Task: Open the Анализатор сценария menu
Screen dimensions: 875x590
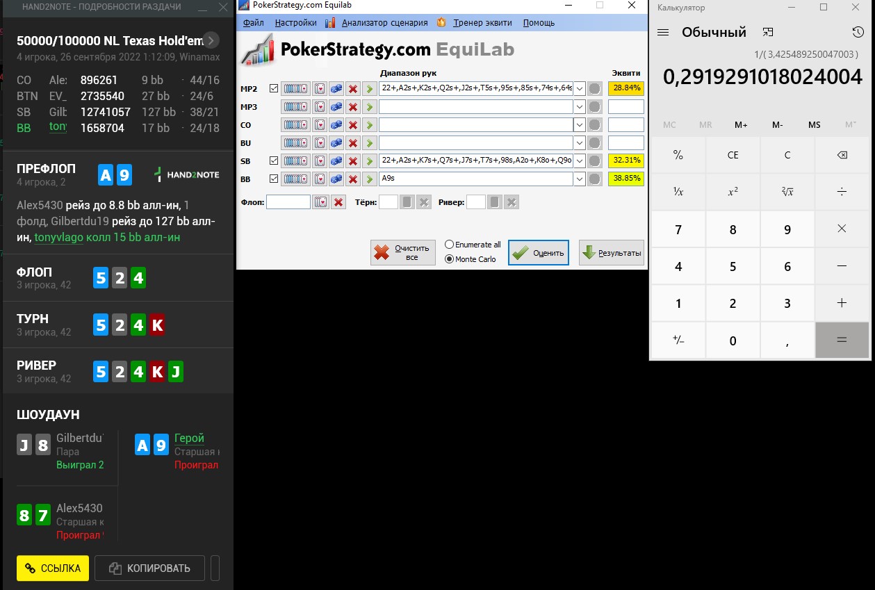Action: (x=384, y=22)
